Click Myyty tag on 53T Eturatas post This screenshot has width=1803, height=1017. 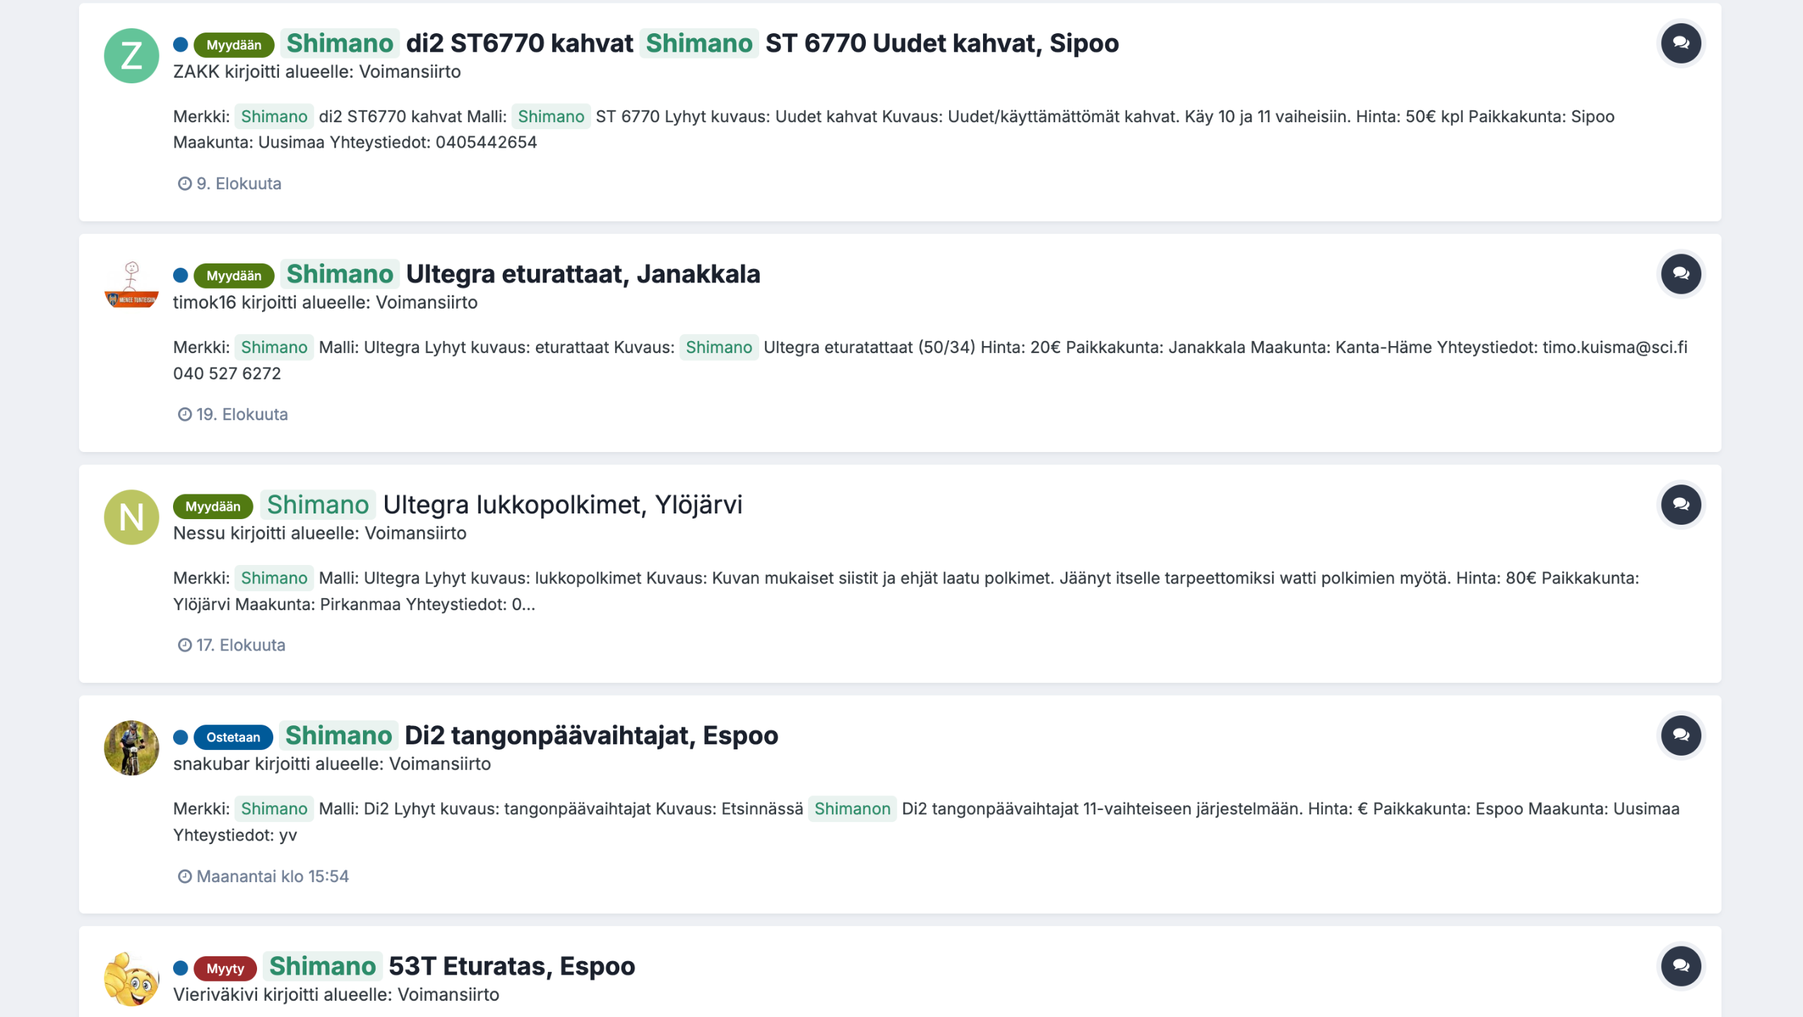[x=225, y=968]
